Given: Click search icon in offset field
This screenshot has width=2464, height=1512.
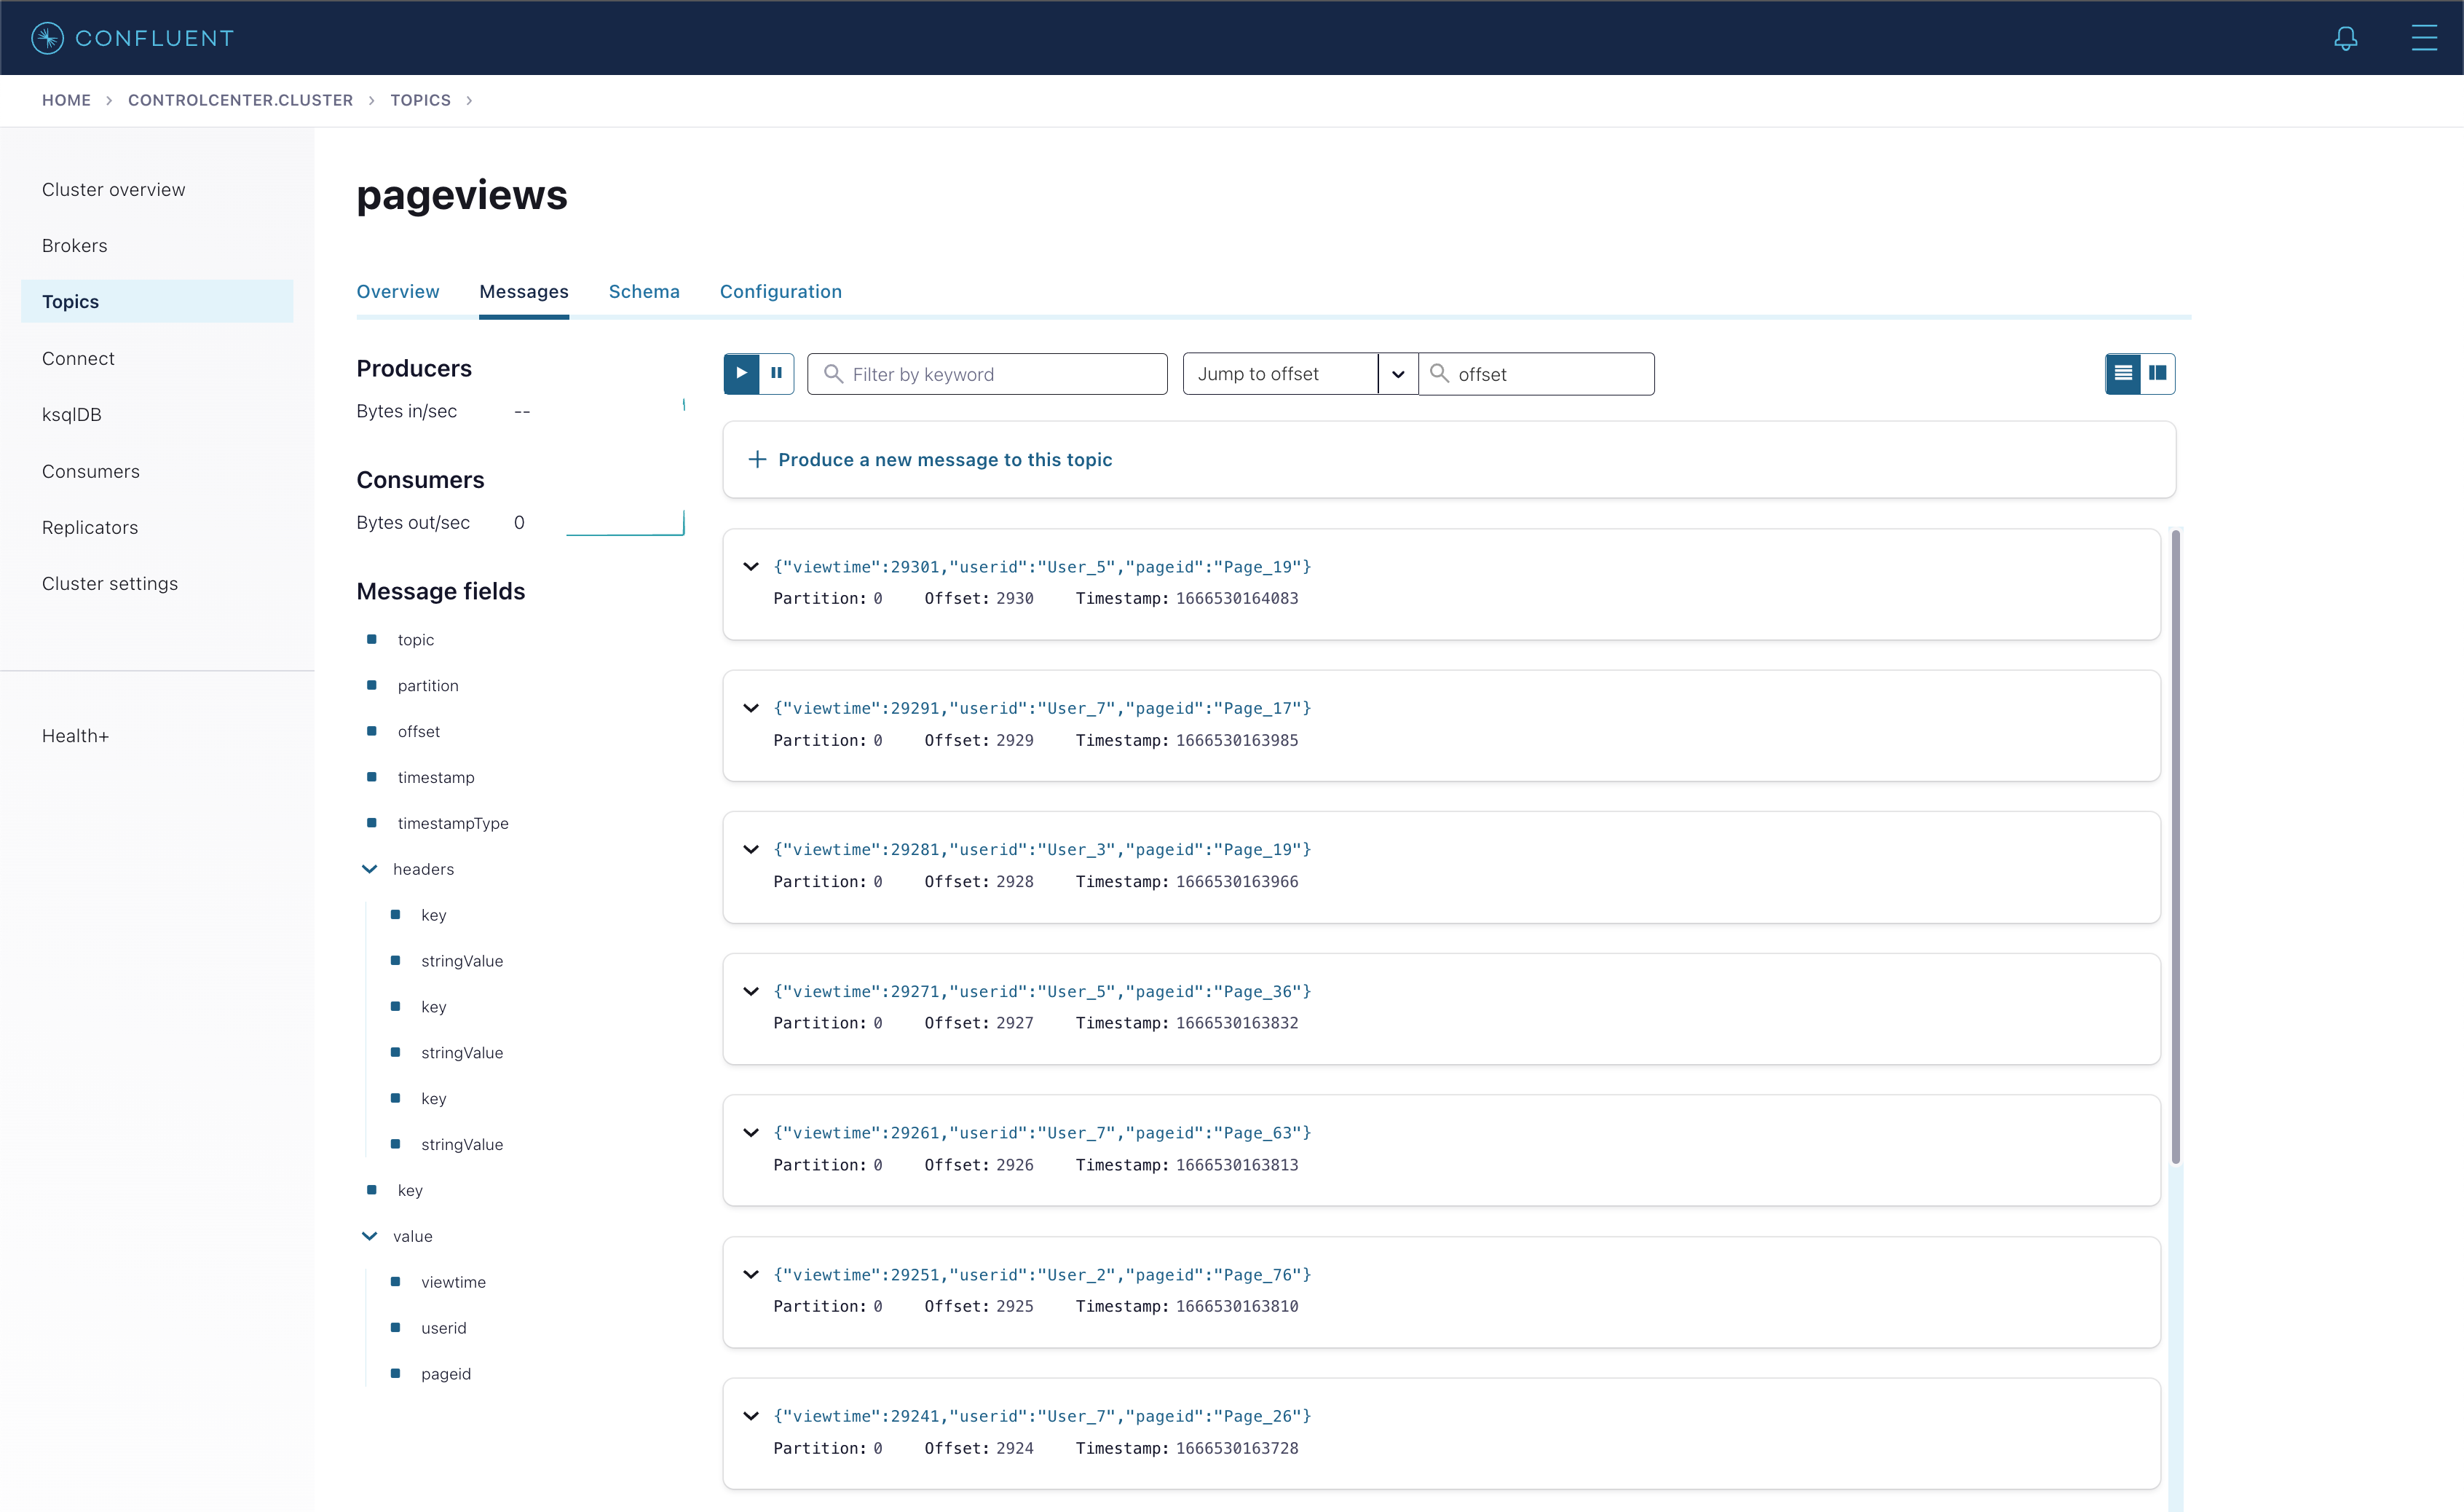Looking at the screenshot, I should coord(1439,373).
